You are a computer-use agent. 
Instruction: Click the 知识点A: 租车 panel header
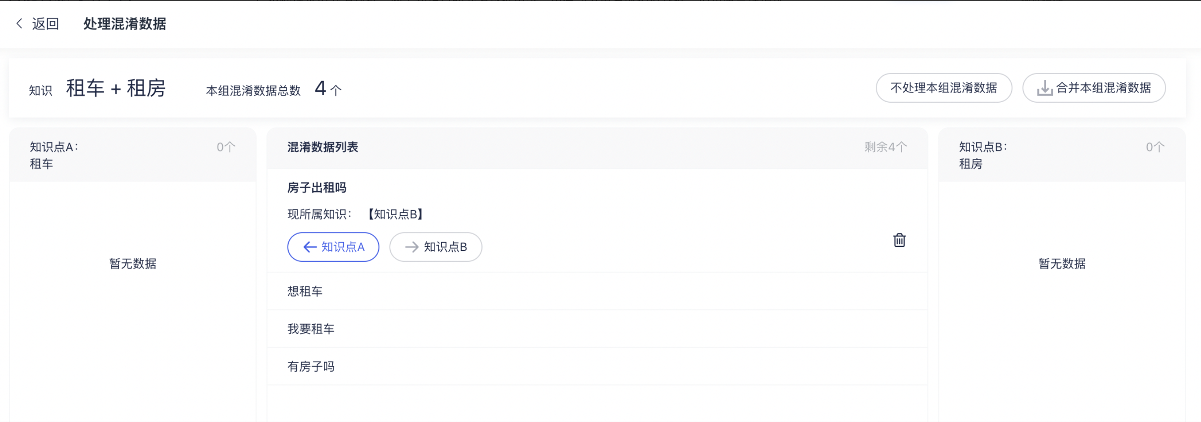(x=133, y=155)
